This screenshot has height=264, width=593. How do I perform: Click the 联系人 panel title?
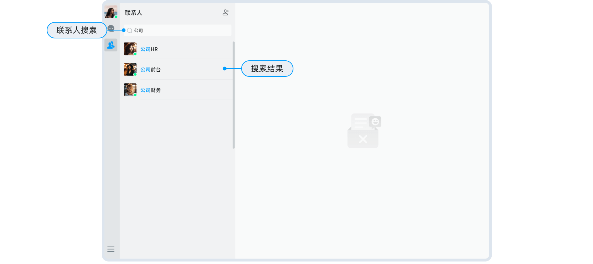pyautogui.click(x=134, y=13)
